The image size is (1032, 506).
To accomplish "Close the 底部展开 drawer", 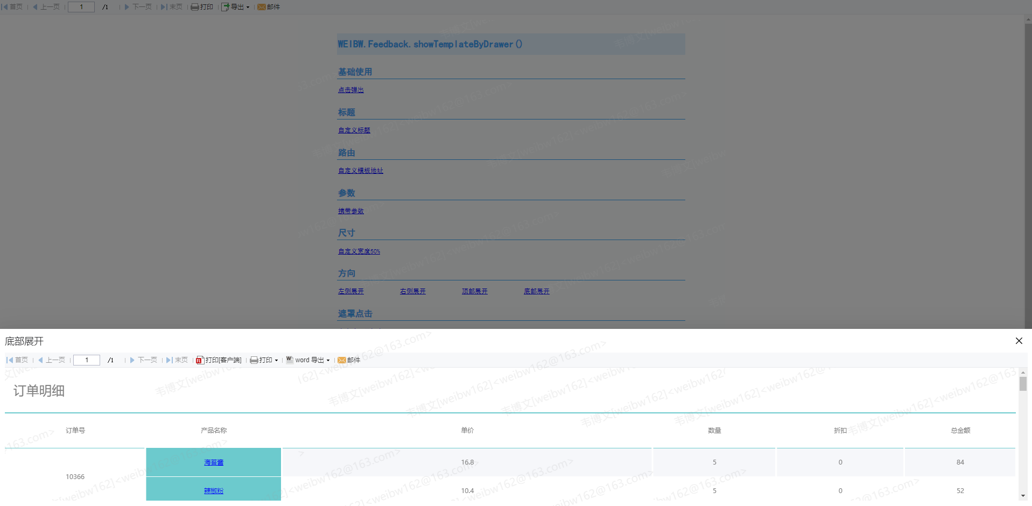I will point(1019,341).
